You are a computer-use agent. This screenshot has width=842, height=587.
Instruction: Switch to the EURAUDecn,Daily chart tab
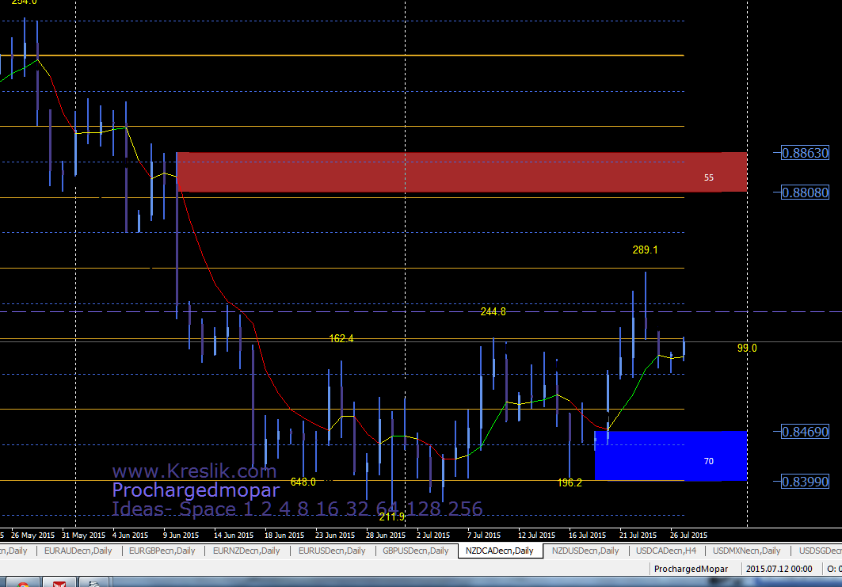(x=78, y=551)
